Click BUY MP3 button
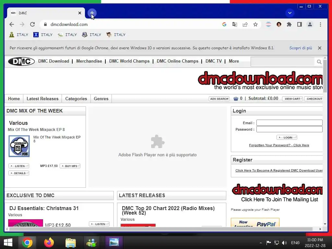332x249 pixels. [70, 166]
